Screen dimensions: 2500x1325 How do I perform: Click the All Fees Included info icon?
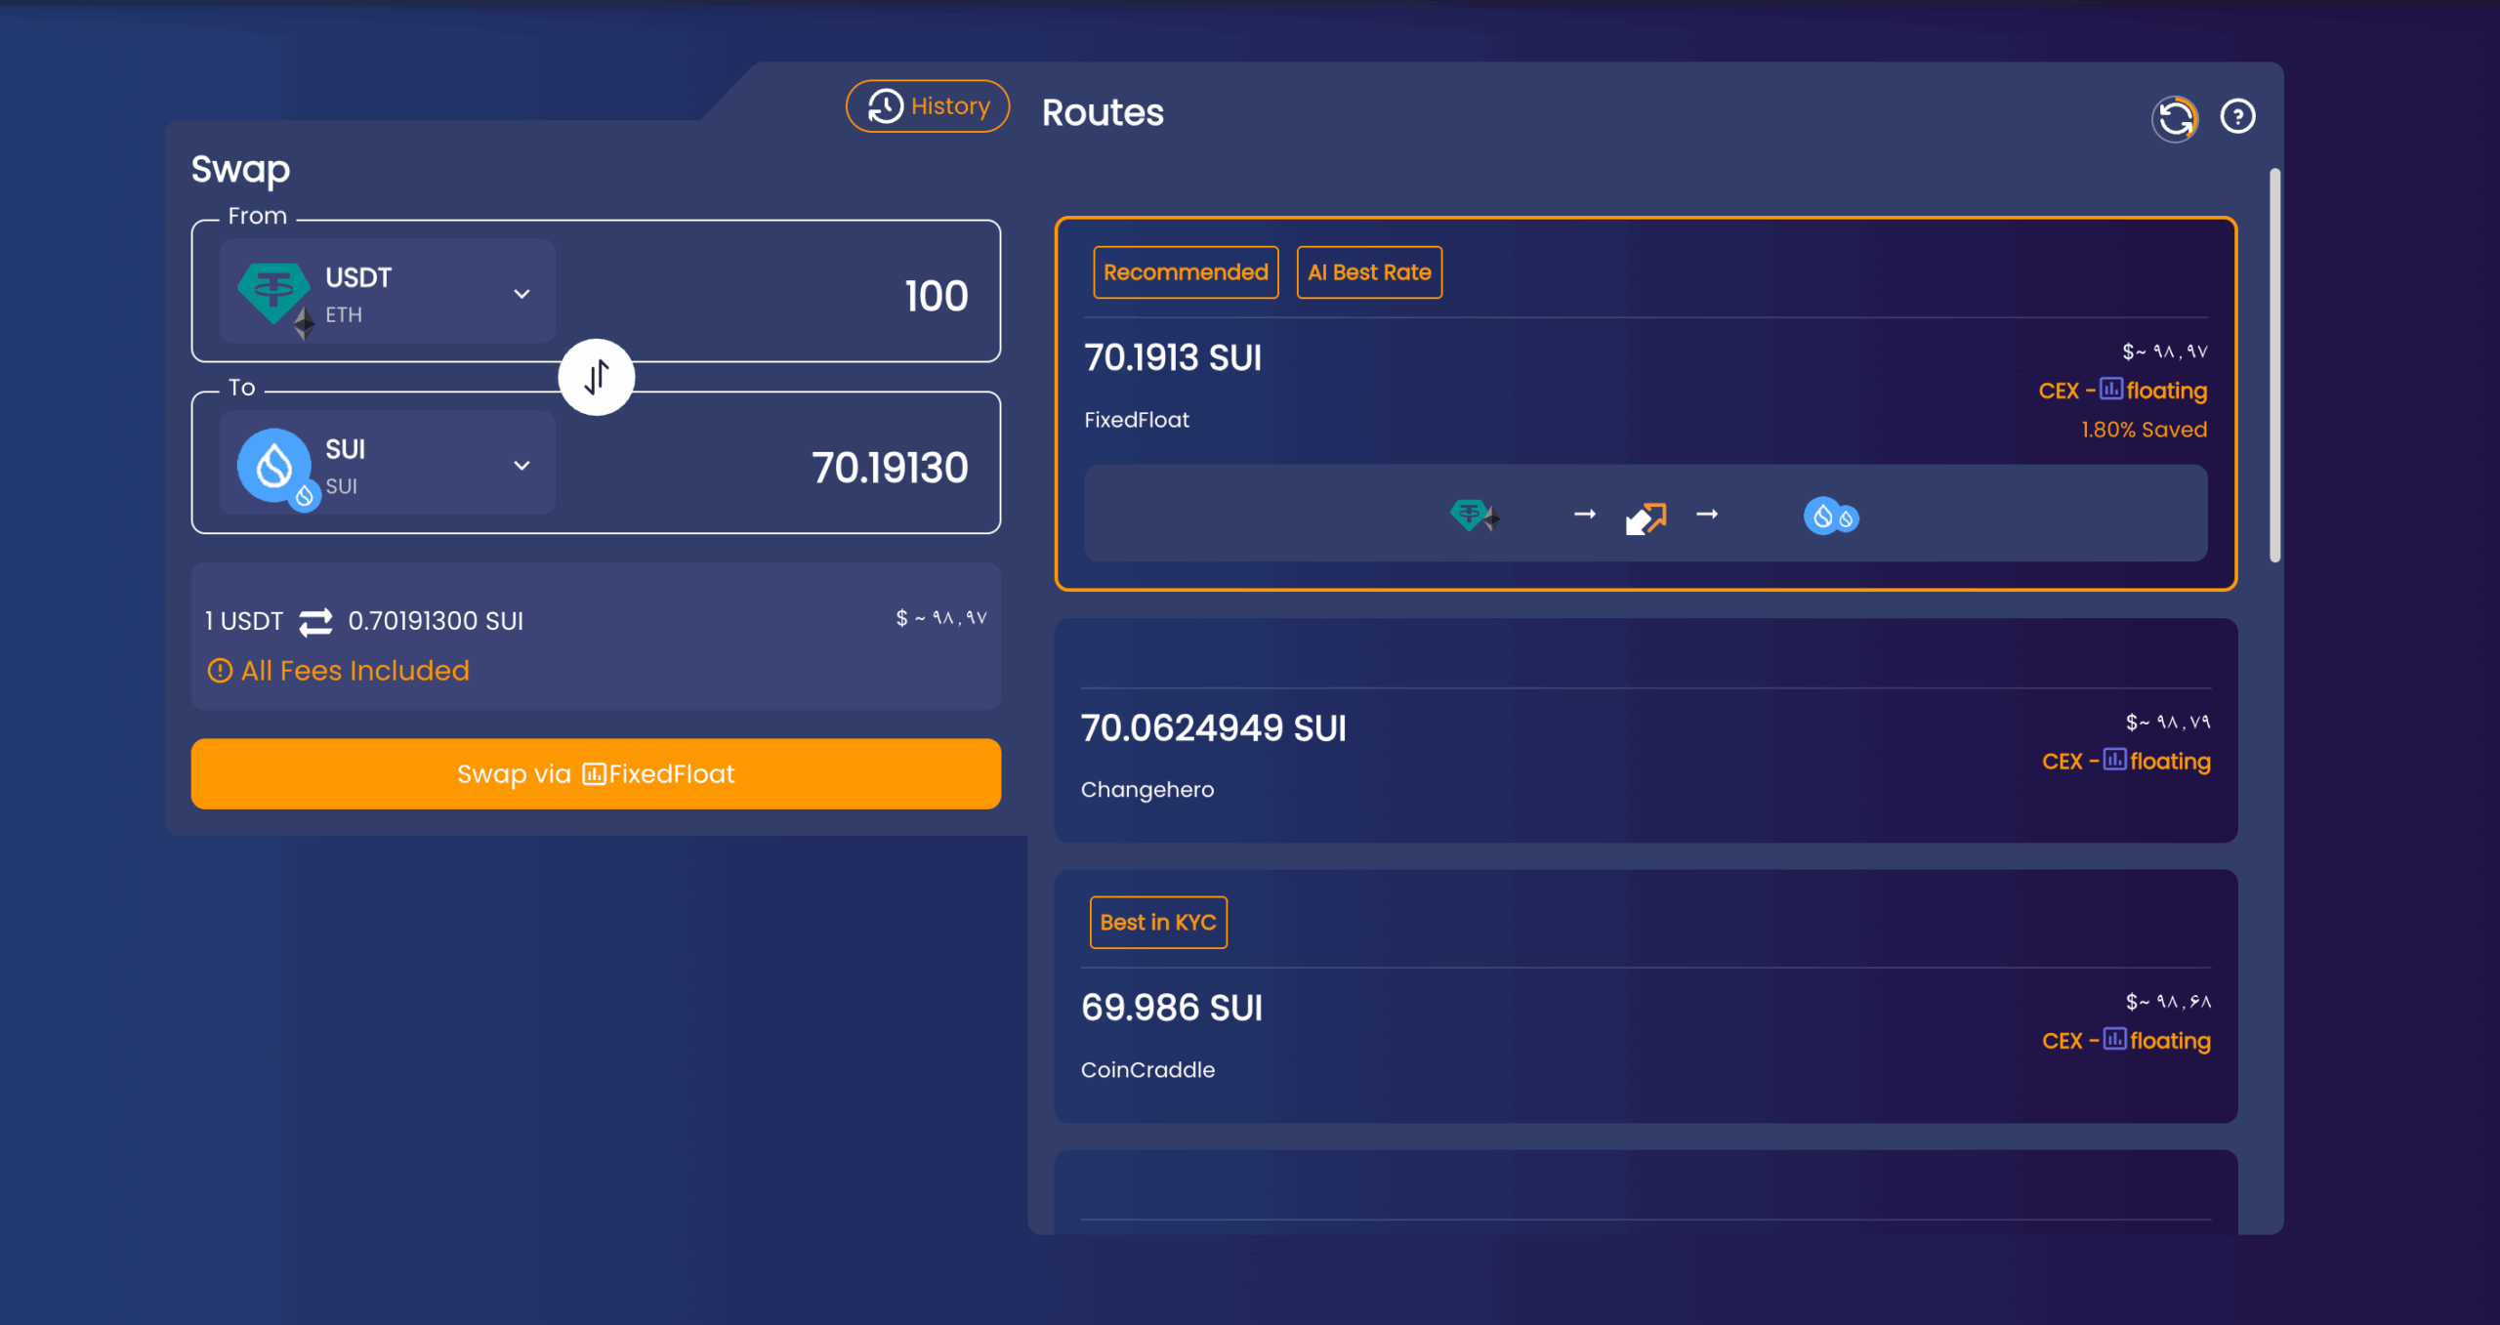(x=220, y=671)
